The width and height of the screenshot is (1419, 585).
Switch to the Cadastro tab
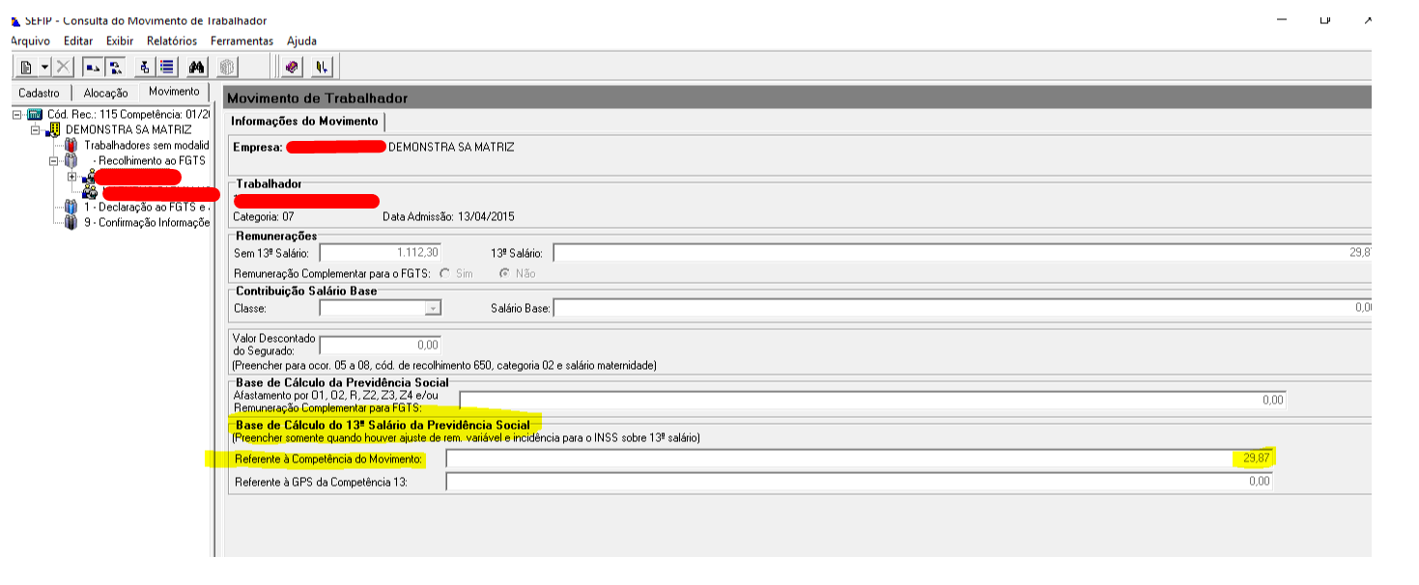click(x=39, y=93)
